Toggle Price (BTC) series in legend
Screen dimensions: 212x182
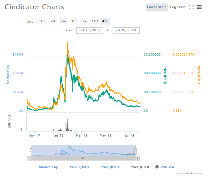point(107,167)
